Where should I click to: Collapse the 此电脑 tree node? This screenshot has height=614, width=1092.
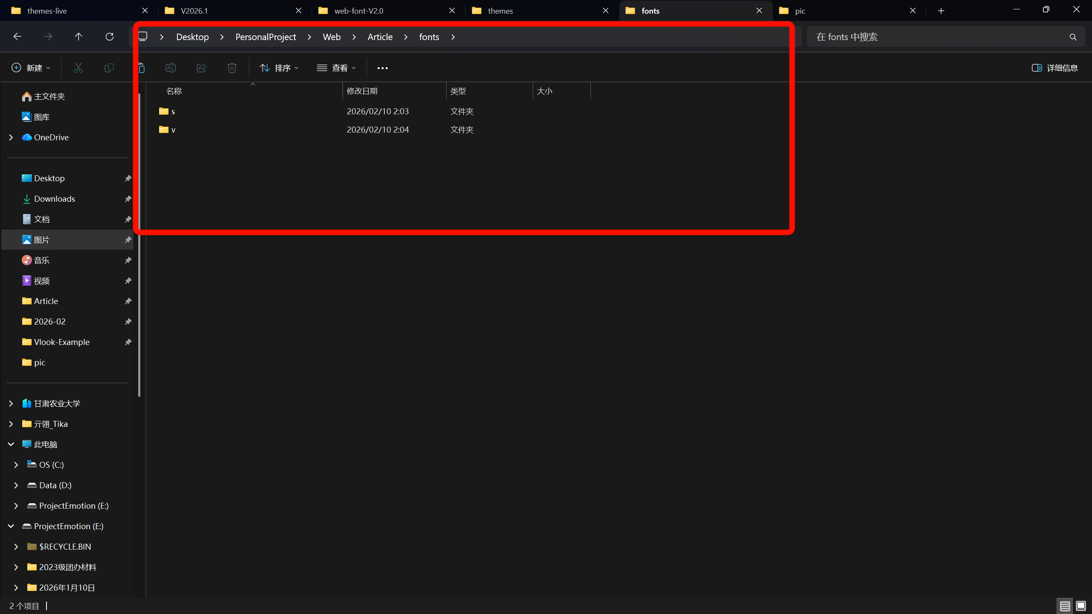point(11,444)
